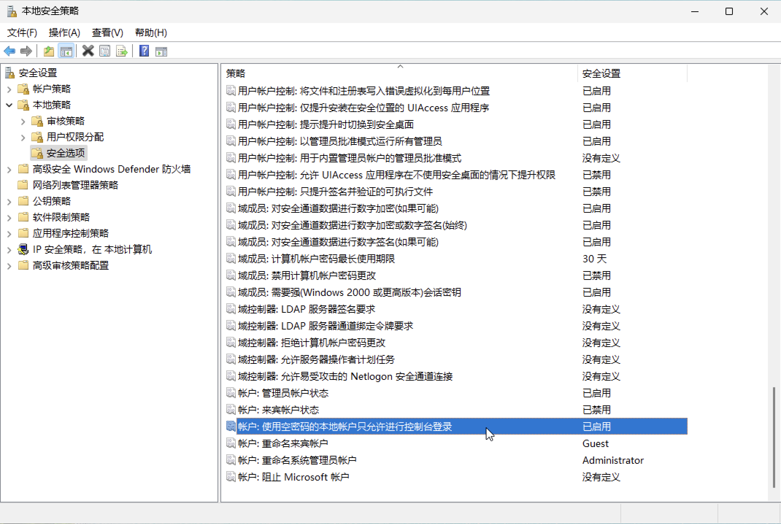Collapse the 本地策略 tree node
The height and width of the screenshot is (524, 781).
(9, 105)
